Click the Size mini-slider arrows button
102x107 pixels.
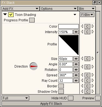pos(76,59)
